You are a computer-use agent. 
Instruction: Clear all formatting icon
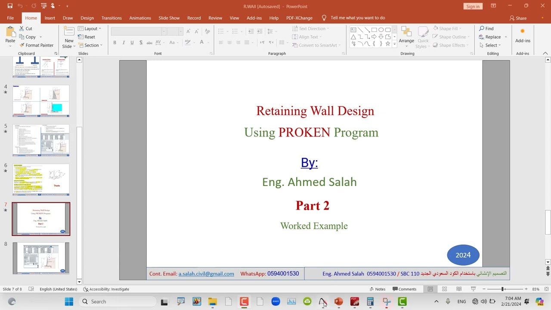coord(207,31)
